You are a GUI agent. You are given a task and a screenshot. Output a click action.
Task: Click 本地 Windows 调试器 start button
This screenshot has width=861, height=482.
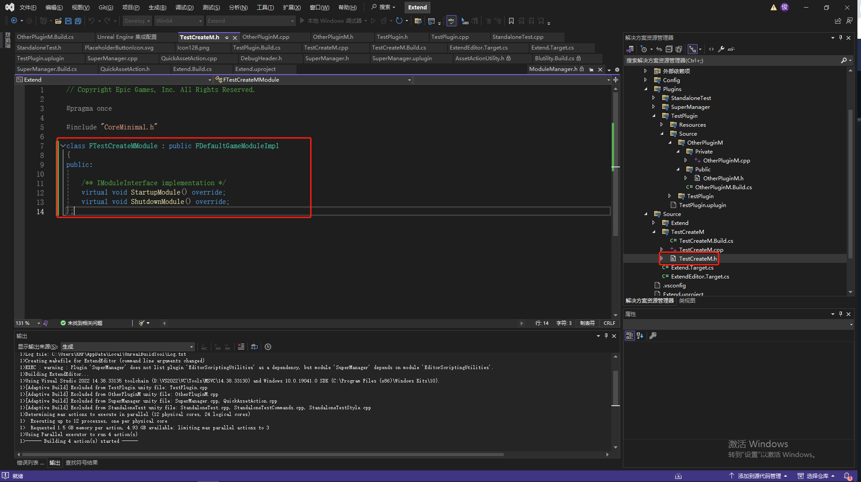[x=330, y=21]
